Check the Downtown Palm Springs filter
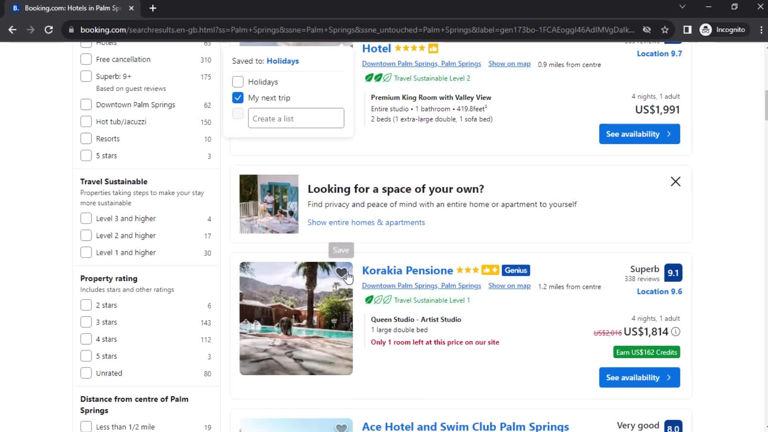The height and width of the screenshot is (432, 768). (86, 105)
